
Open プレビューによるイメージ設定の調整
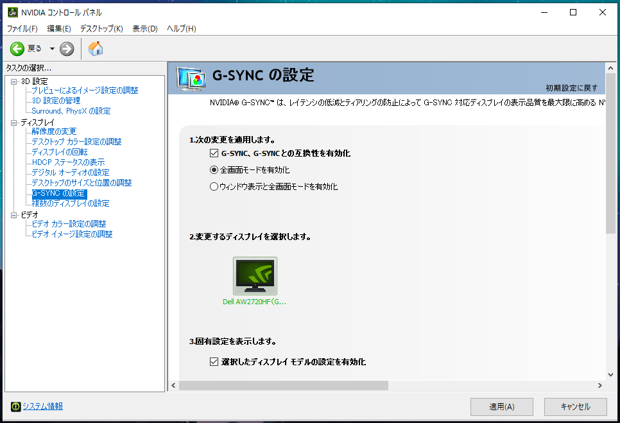[85, 91]
